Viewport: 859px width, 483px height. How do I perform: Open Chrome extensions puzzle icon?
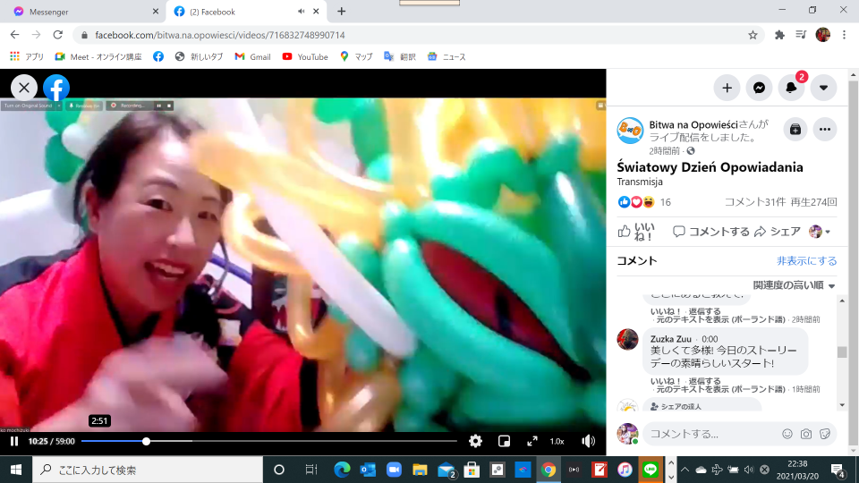click(779, 35)
